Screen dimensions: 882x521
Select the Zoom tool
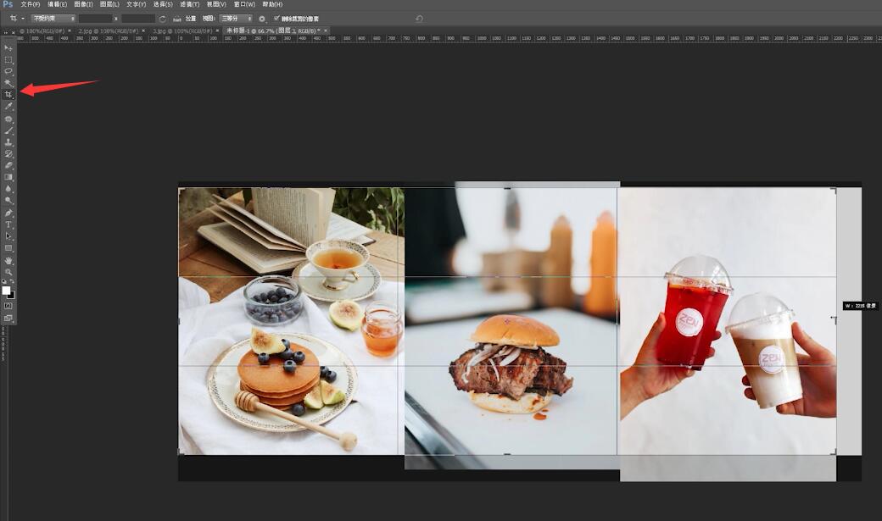point(8,273)
